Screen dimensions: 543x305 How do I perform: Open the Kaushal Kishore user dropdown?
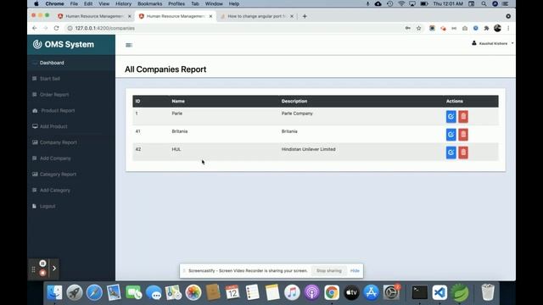pos(492,43)
